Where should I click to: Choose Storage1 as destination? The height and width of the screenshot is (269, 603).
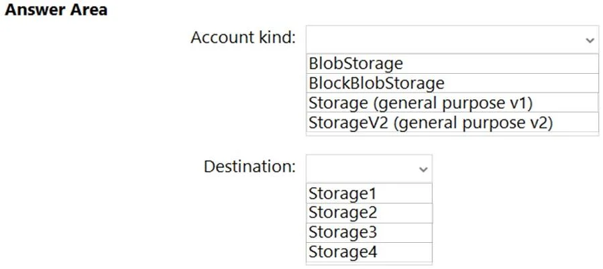pyautogui.click(x=369, y=193)
